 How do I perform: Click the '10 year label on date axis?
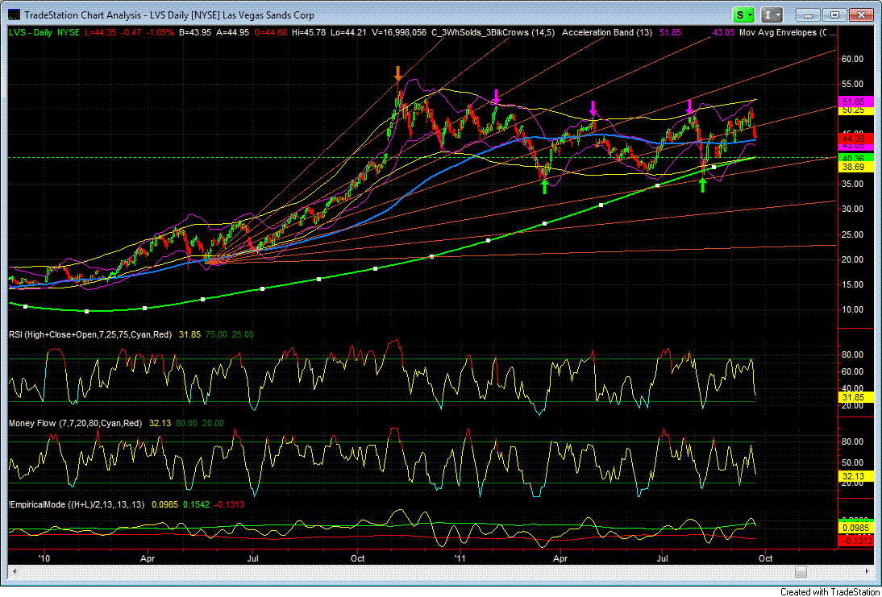pos(44,559)
